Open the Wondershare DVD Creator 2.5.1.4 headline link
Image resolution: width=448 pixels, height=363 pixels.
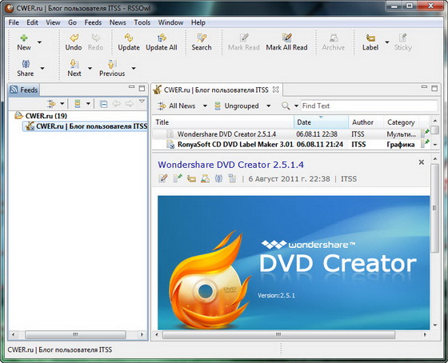click(231, 165)
